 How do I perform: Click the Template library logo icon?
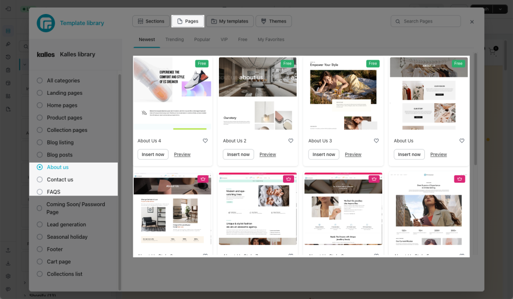click(x=46, y=23)
